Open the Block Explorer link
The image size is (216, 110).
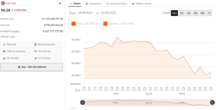47,44
